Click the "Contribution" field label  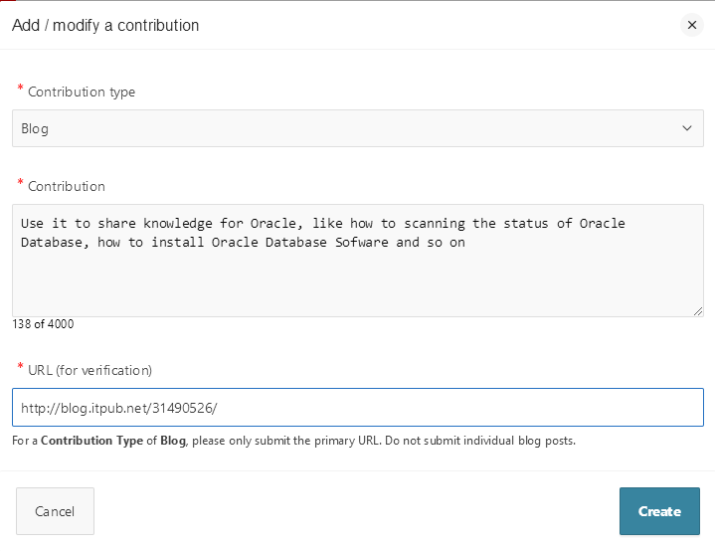(x=67, y=186)
